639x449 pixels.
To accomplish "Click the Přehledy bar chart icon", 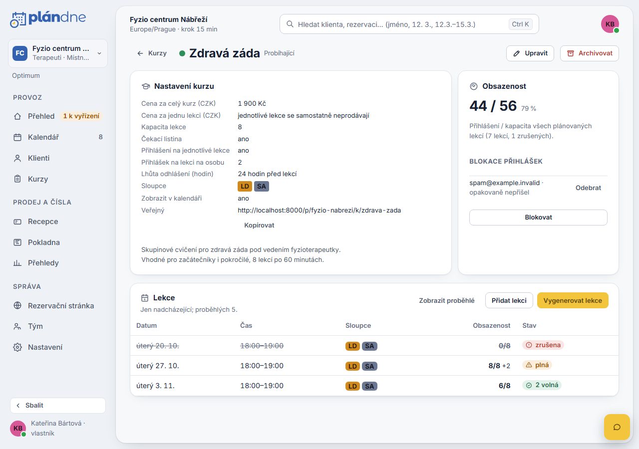I will pos(17,263).
